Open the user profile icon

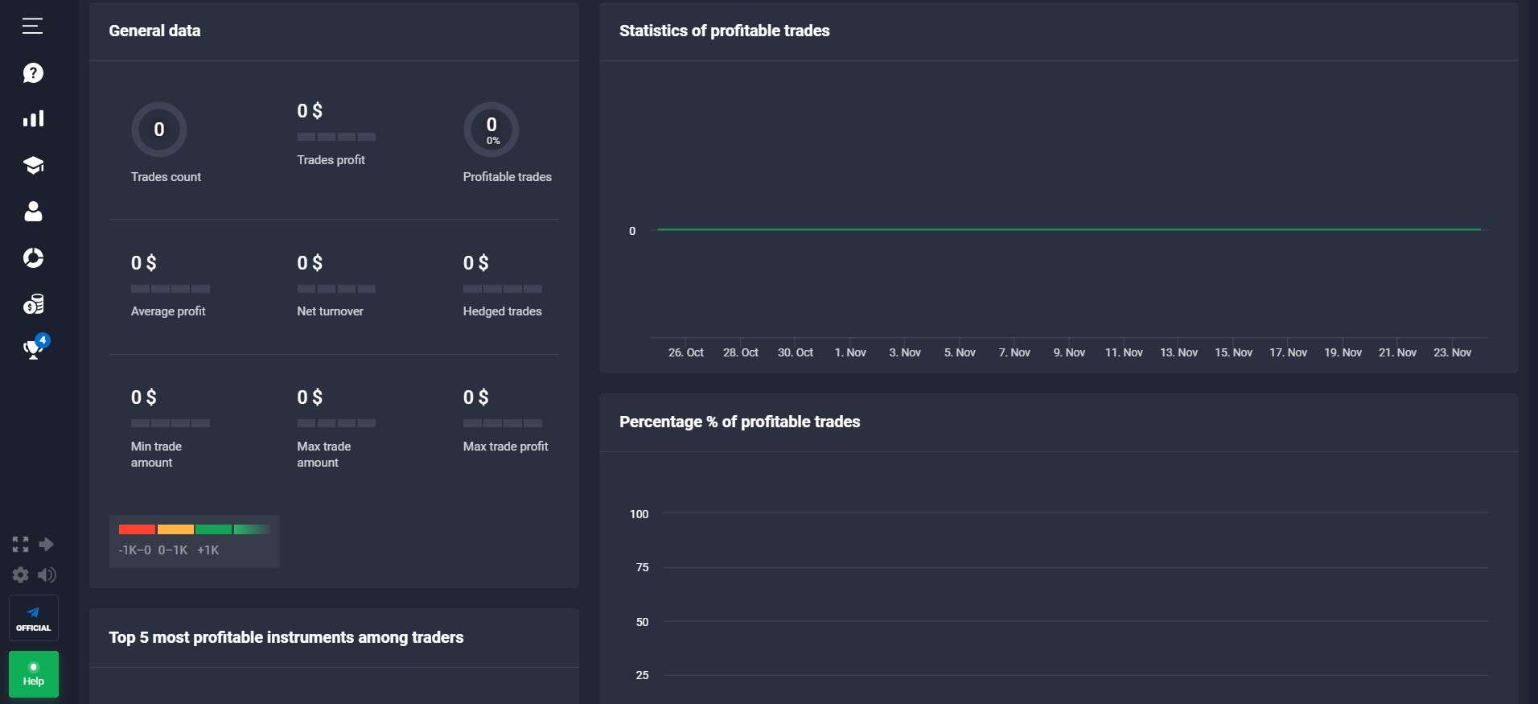[x=33, y=212]
